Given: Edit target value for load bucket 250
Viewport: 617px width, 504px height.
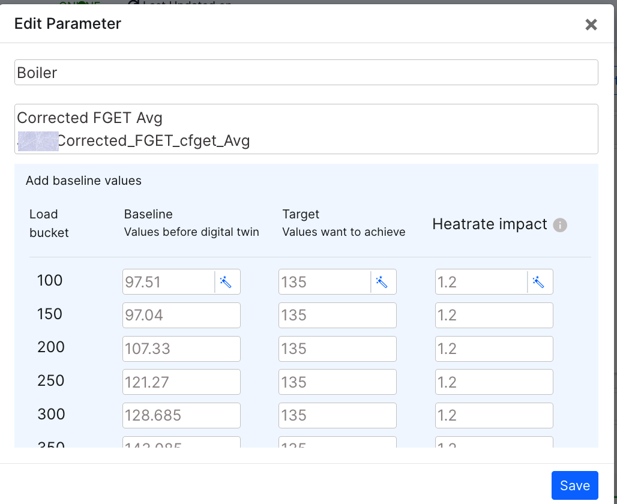Looking at the screenshot, I should 338,382.
